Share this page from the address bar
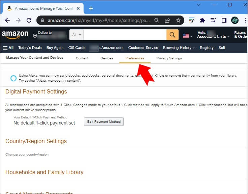 tap(167, 20)
